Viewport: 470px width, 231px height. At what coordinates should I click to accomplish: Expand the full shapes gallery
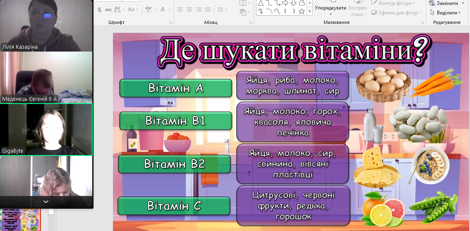click(309, 12)
